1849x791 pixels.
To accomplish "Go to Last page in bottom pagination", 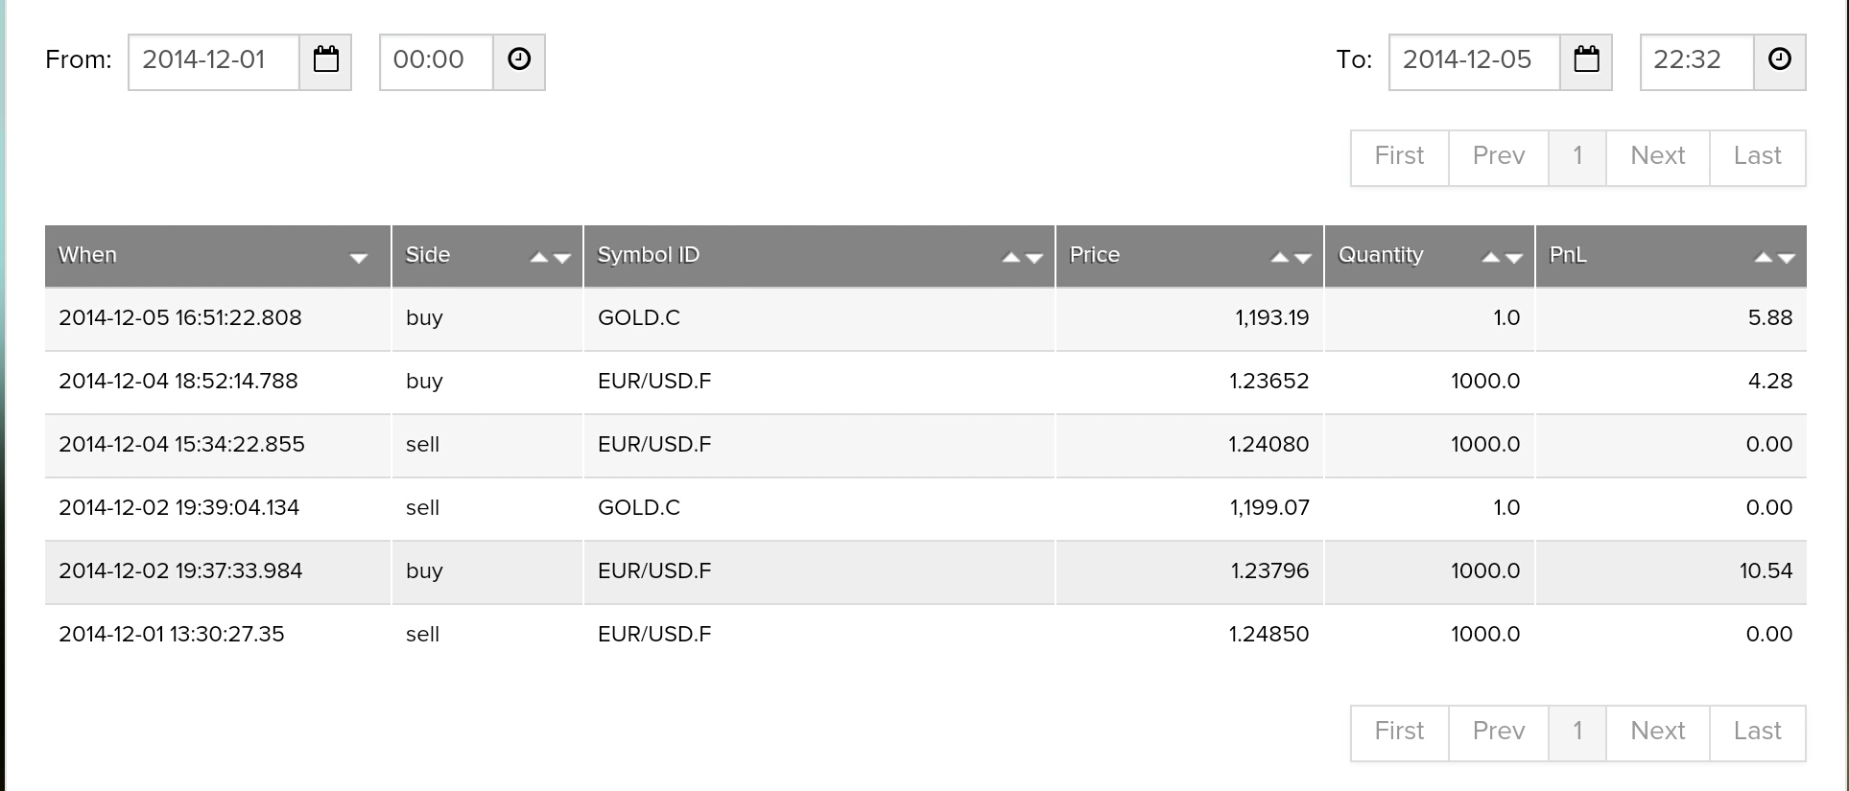I will [1757, 733].
